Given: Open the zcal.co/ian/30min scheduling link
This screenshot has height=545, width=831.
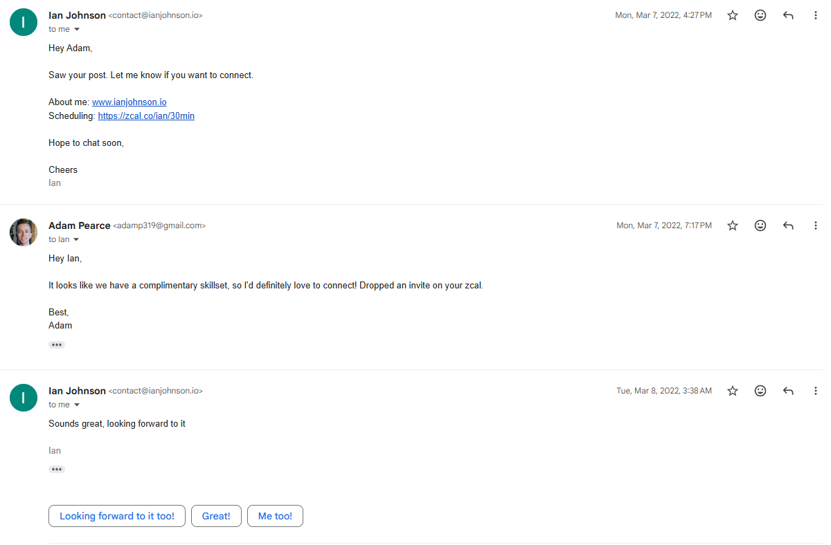Looking at the screenshot, I should click(x=146, y=116).
